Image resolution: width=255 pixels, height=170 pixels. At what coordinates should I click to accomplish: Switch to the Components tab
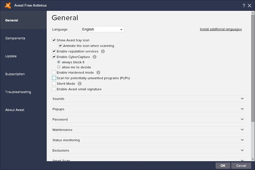pyautogui.click(x=15, y=38)
